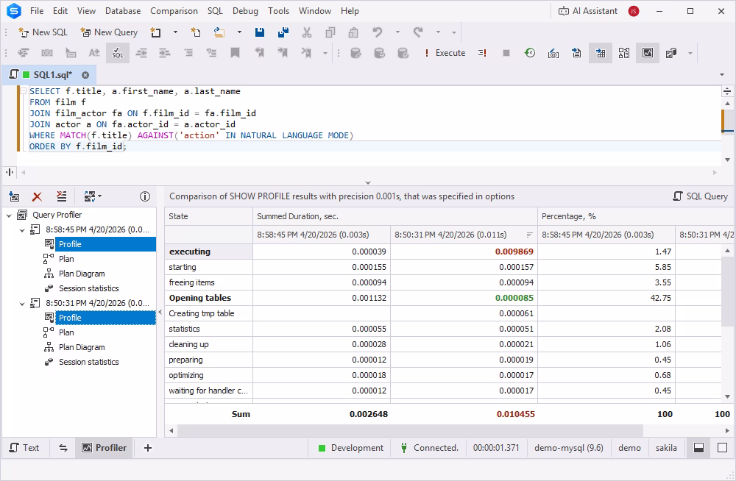The height and width of the screenshot is (481, 736).
Task: Click the Decrease Indent icon
Action: coord(141,53)
